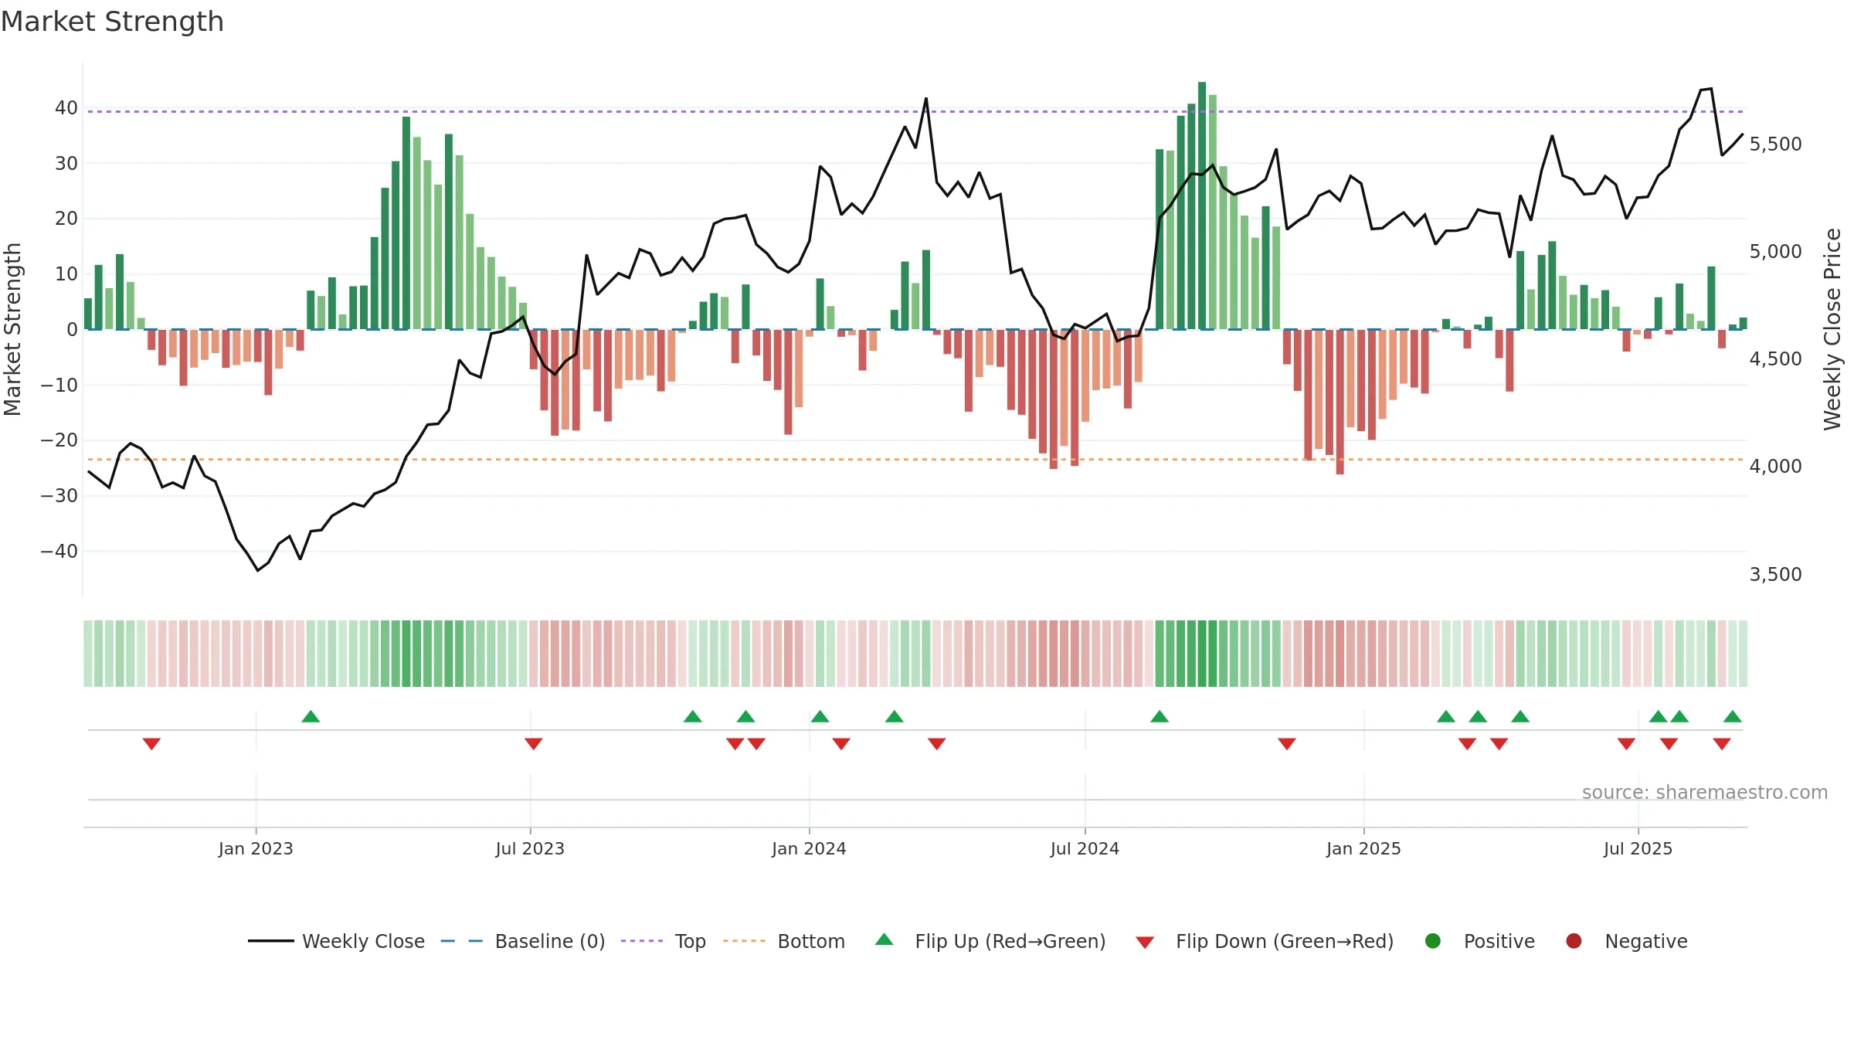
Task: Click the flip-down triangle before Jan 2025
Action: 1287,744
